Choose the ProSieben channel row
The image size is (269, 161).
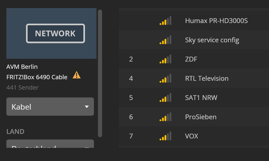click(x=201, y=117)
